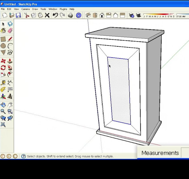Print the model using printer icon
This screenshot has height=179, width=189.
[70, 15]
